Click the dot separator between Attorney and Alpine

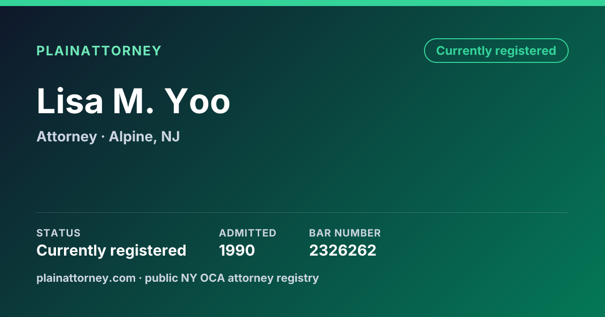103,137
